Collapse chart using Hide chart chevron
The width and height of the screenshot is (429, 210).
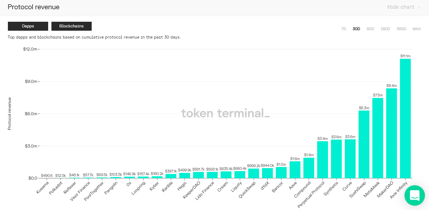[419, 7]
